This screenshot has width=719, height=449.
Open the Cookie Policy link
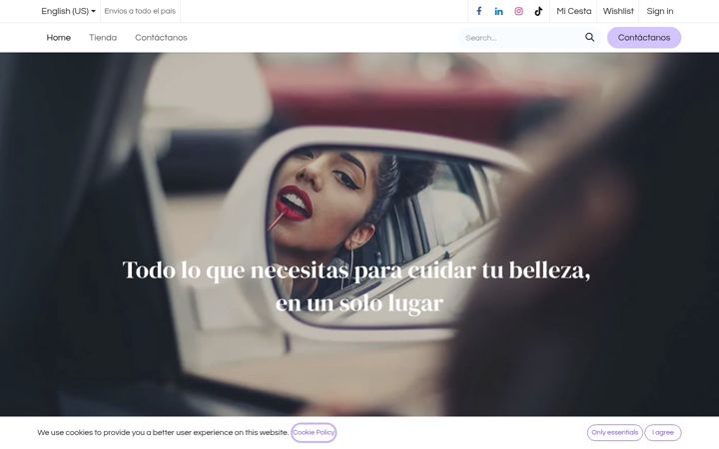click(314, 432)
